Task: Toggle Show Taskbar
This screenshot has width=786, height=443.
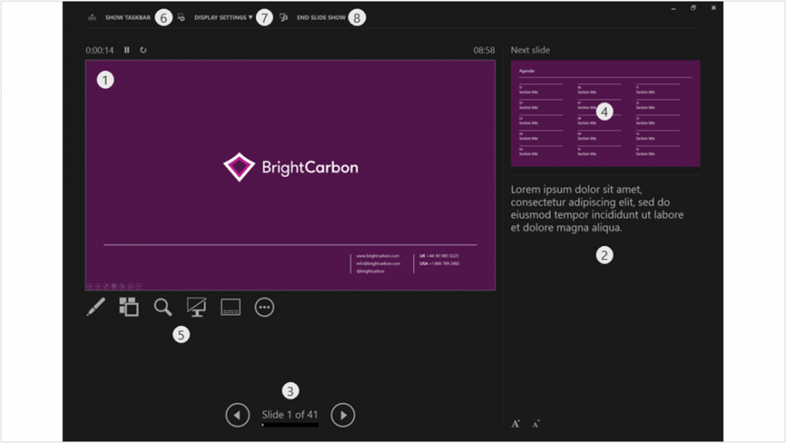Action: coord(128,17)
